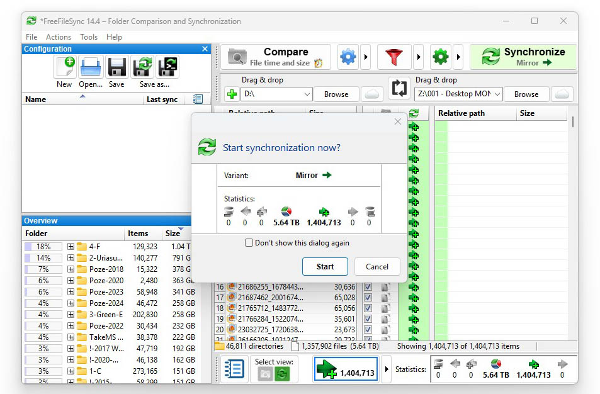This screenshot has width=600, height=394.
Task: Open the right folder Z:\001 dropdown
Action: [x=497, y=94]
